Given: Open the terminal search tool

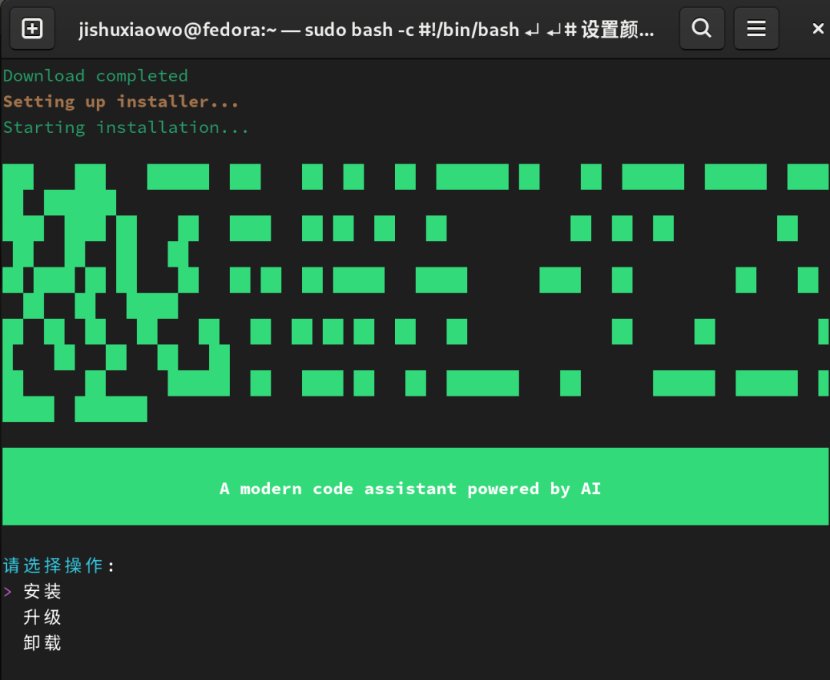Looking at the screenshot, I should click(702, 28).
